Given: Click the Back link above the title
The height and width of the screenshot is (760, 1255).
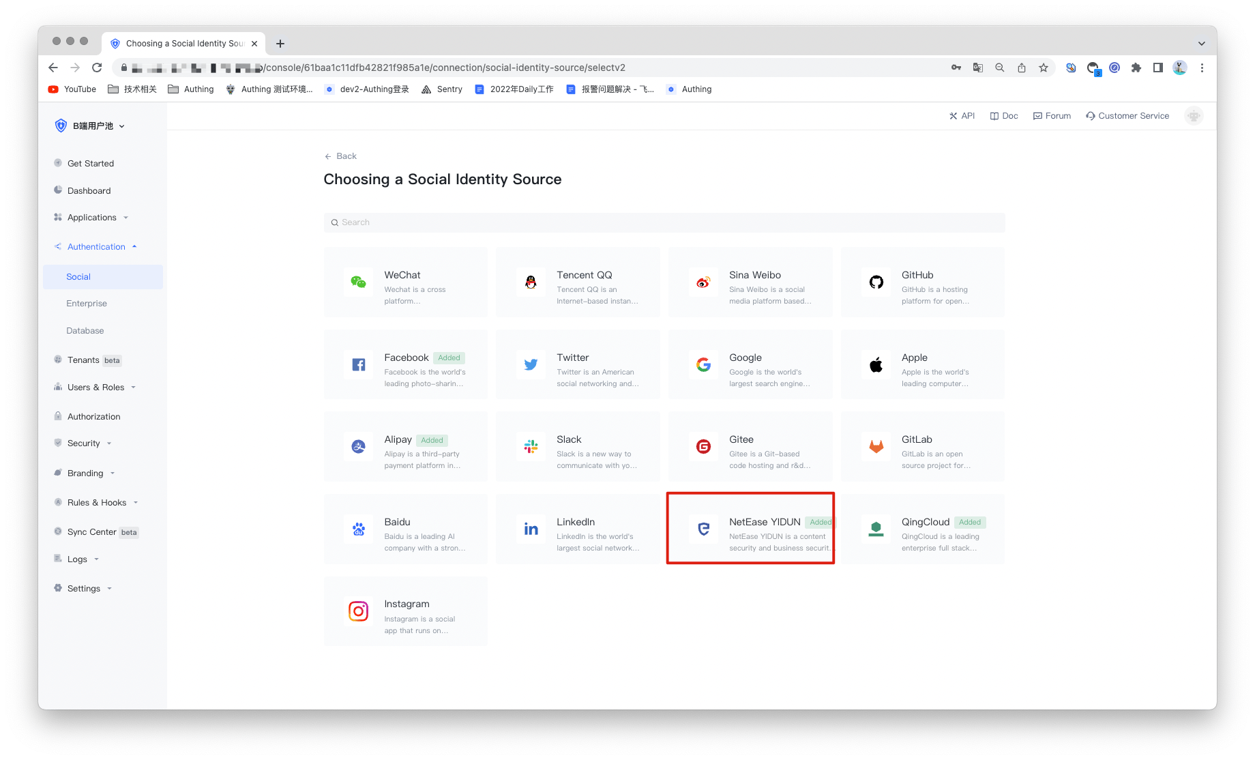Looking at the screenshot, I should click(341, 156).
